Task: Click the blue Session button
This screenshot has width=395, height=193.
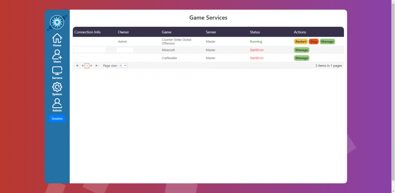Action: point(57,118)
